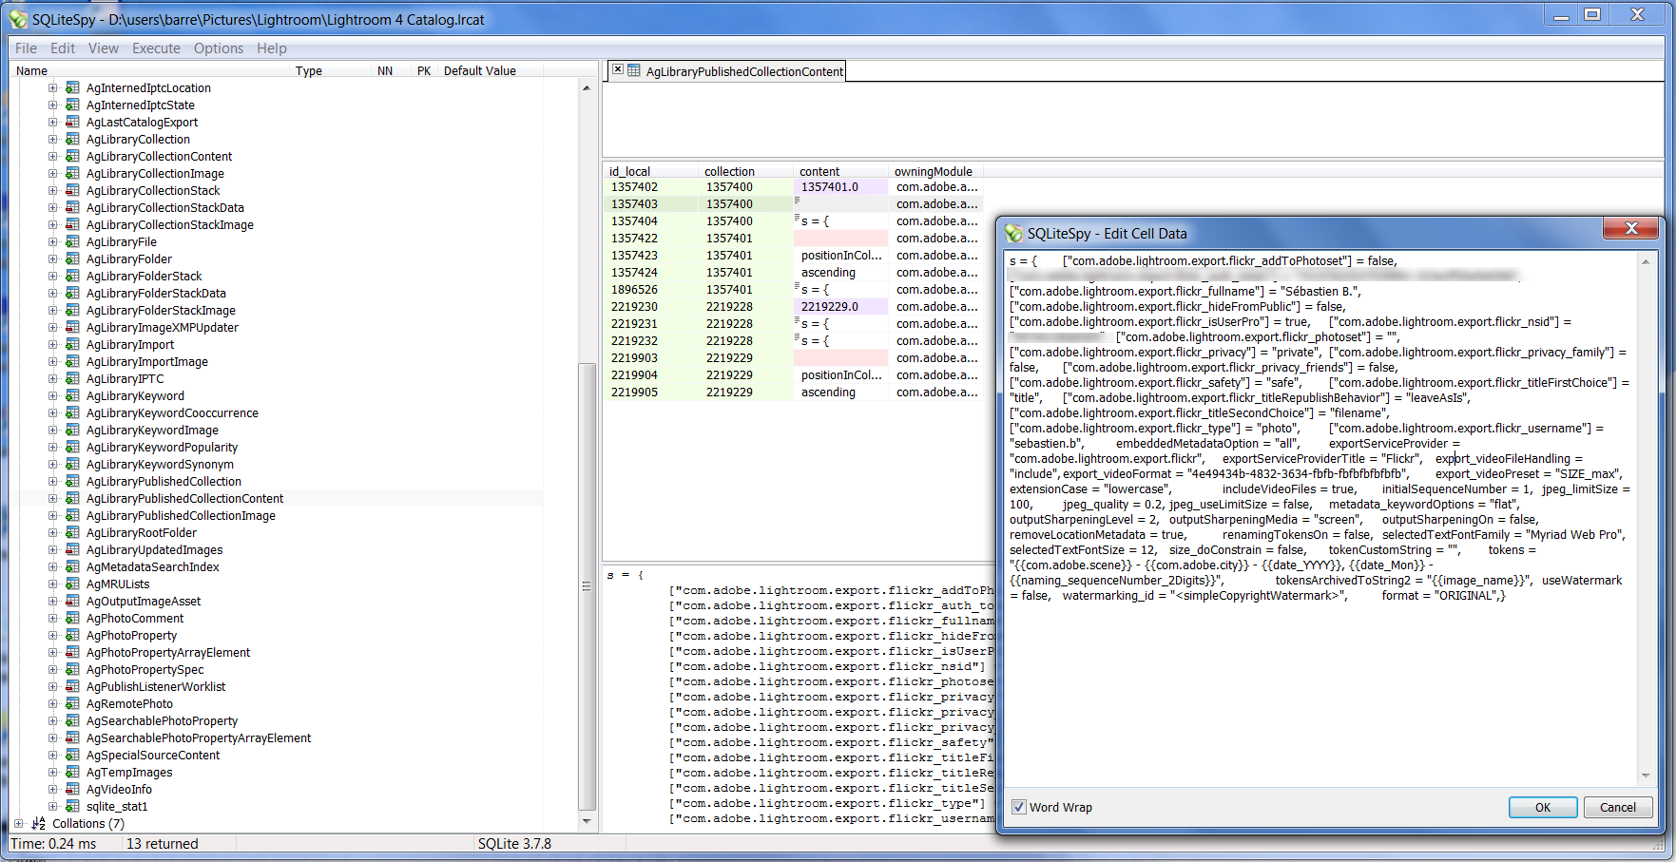
Task: Click the Name column header in schema tree
Action: (x=150, y=71)
